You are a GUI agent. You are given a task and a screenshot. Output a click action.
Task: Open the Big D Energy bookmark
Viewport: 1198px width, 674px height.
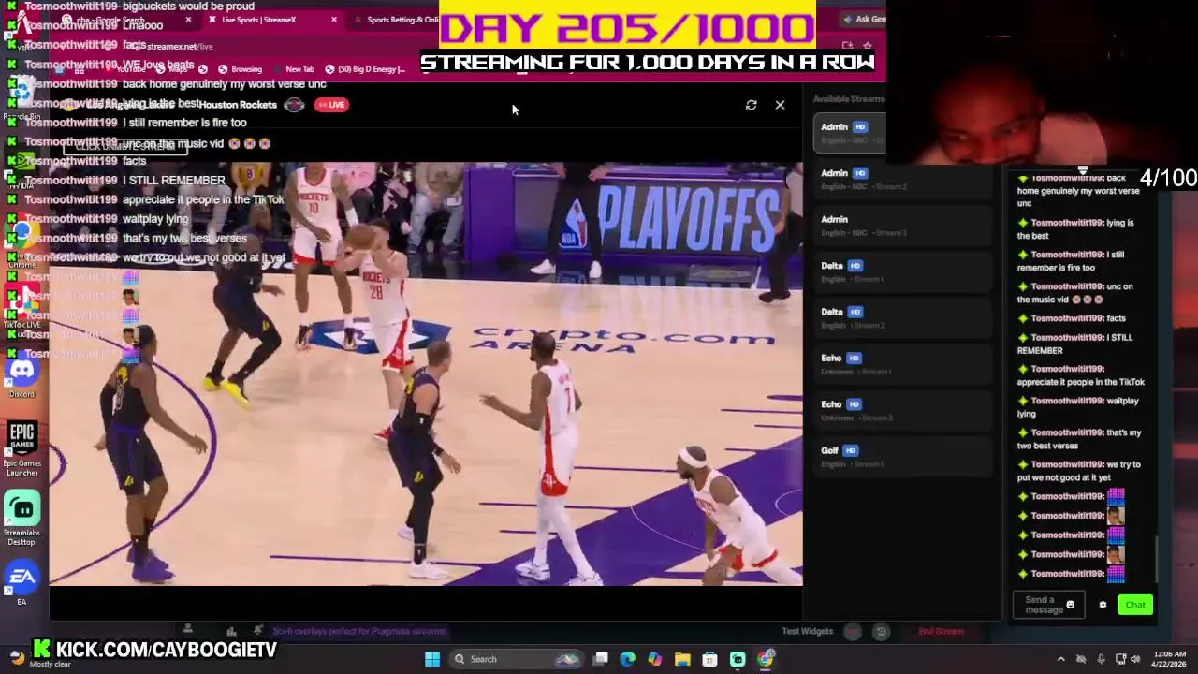[364, 69]
